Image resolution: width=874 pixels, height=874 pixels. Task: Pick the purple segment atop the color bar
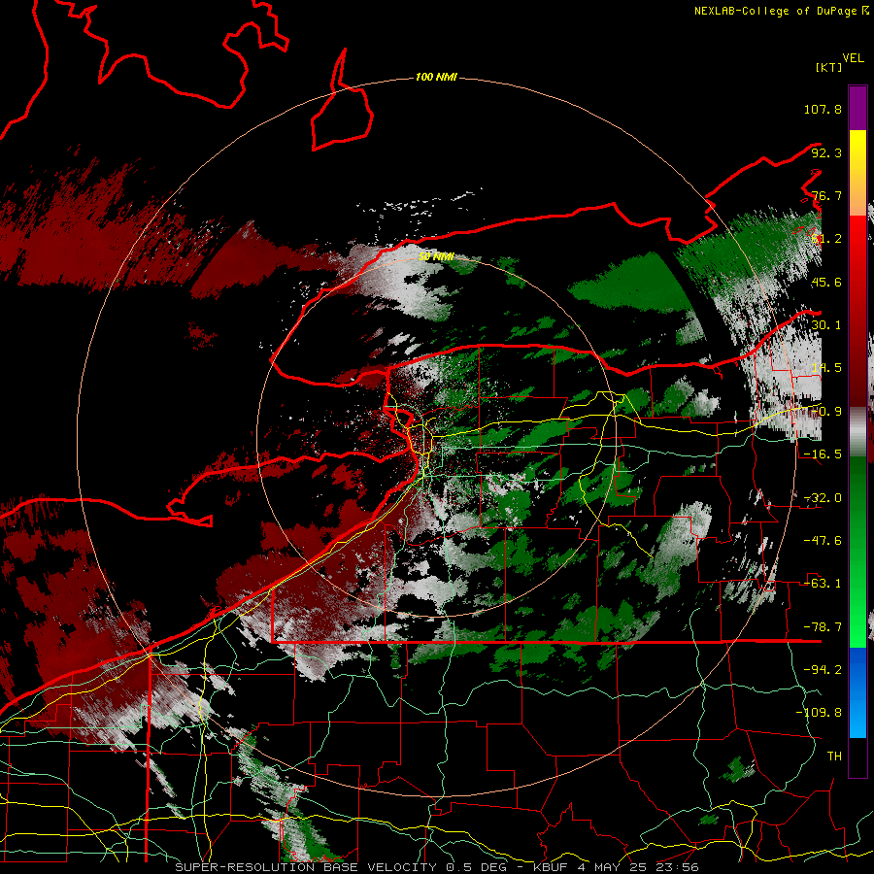tap(857, 108)
